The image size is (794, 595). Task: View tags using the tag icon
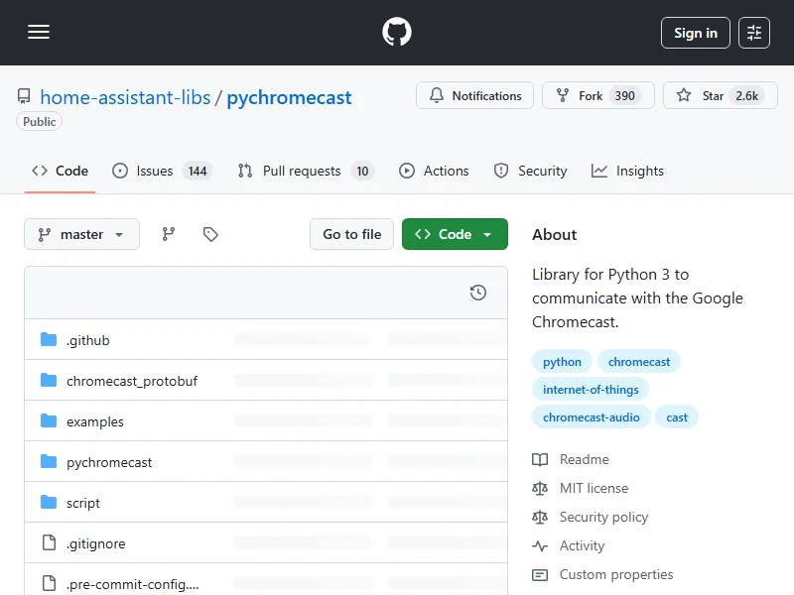tap(210, 234)
